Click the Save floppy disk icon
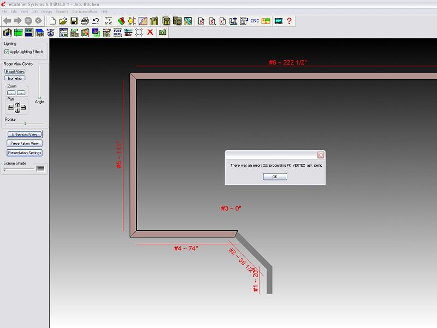This screenshot has height=328, width=437. [74, 21]
